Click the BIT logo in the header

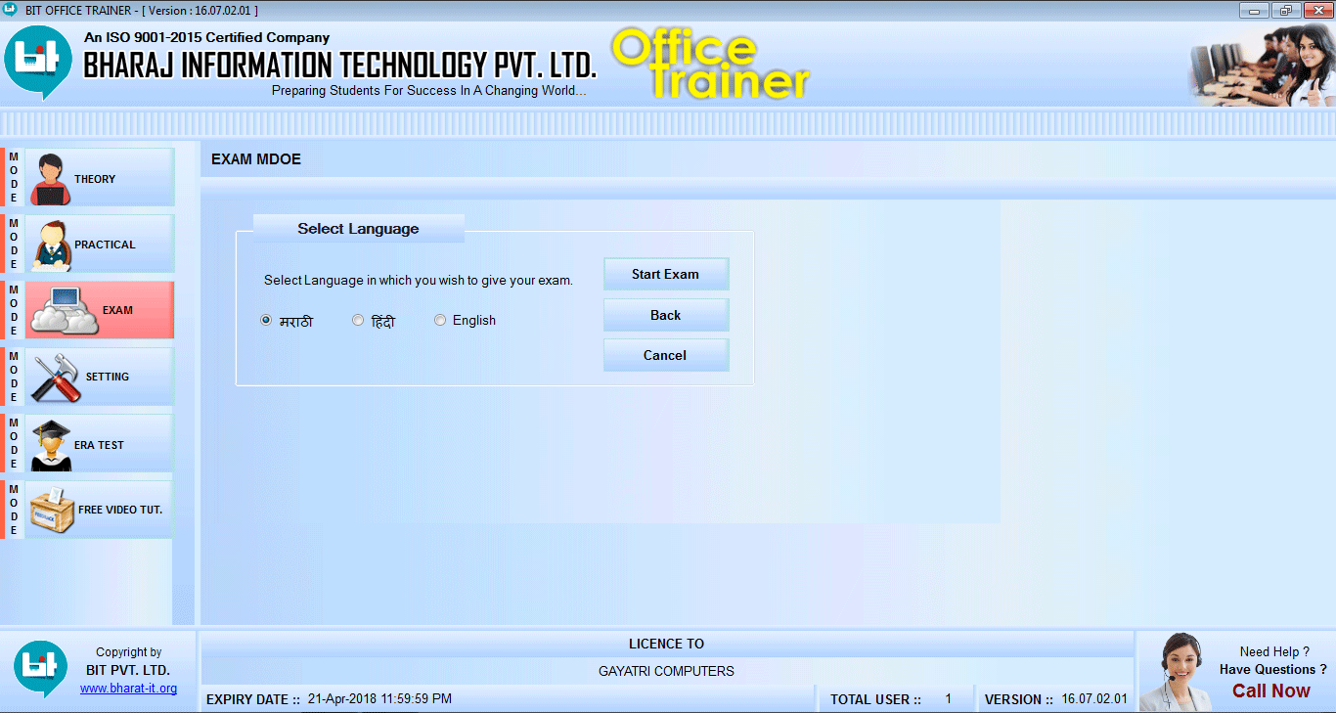38,63
